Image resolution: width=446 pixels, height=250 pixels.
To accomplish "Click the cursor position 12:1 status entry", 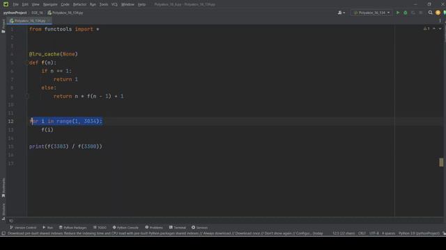I will (x=344, y=233).
